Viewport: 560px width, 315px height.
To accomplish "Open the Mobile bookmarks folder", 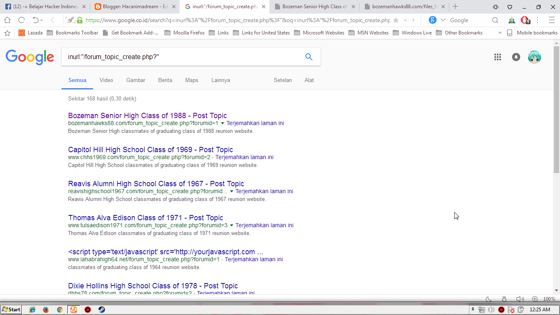I will tap(532, 33).
